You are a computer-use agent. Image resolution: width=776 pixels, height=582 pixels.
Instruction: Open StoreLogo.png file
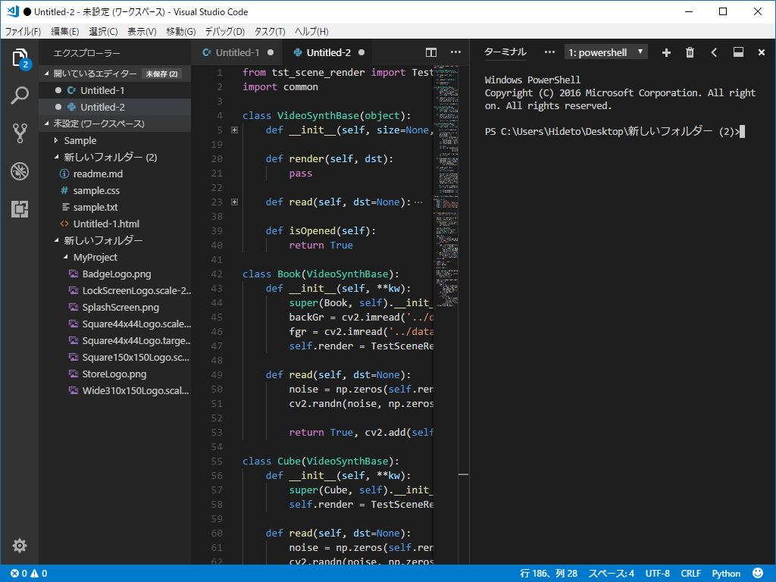tap(115, 374)
